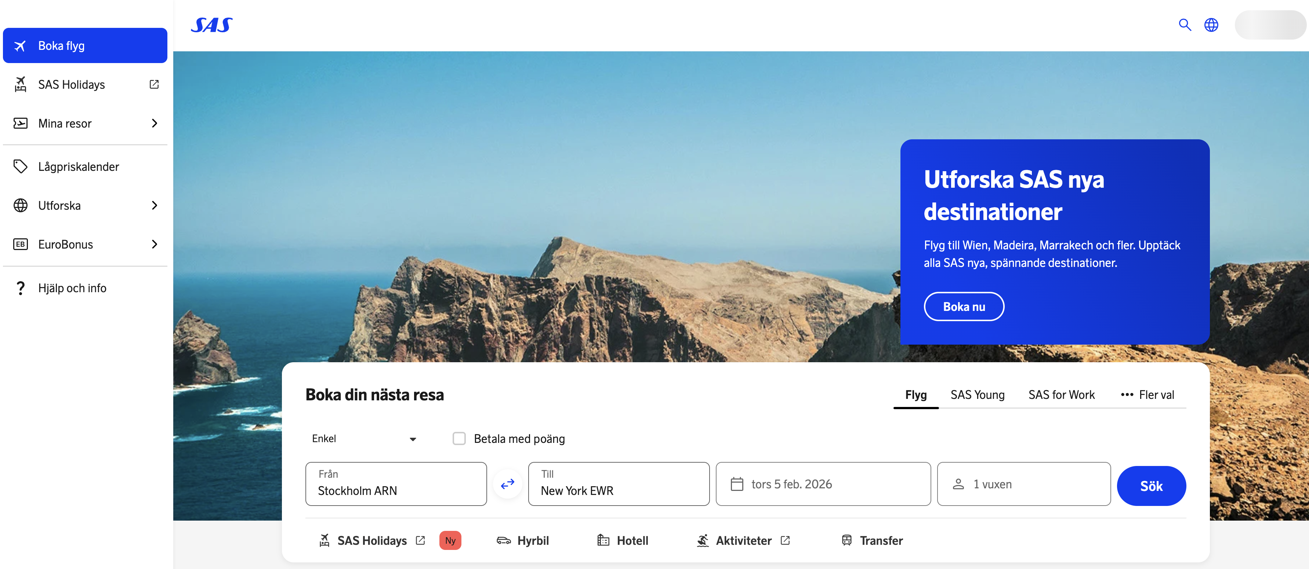
Task: Open external link icon beside sidebar SAS Holidays
Action: coord(154,84)
